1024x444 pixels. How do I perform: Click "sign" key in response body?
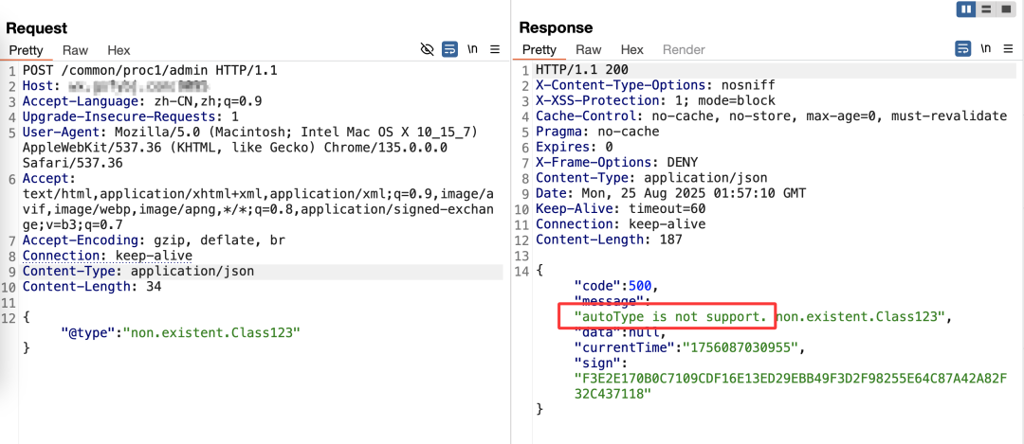tap(598, 364)
